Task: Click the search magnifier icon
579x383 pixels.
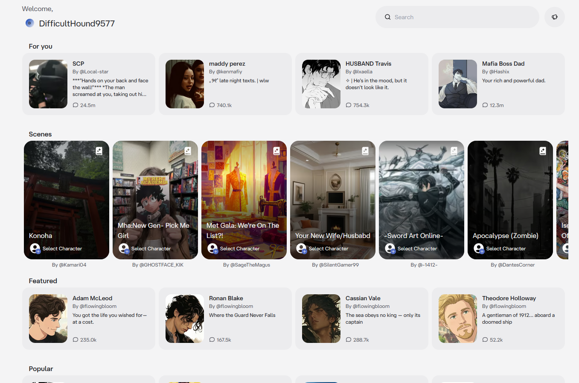Action: pos(387,17)
